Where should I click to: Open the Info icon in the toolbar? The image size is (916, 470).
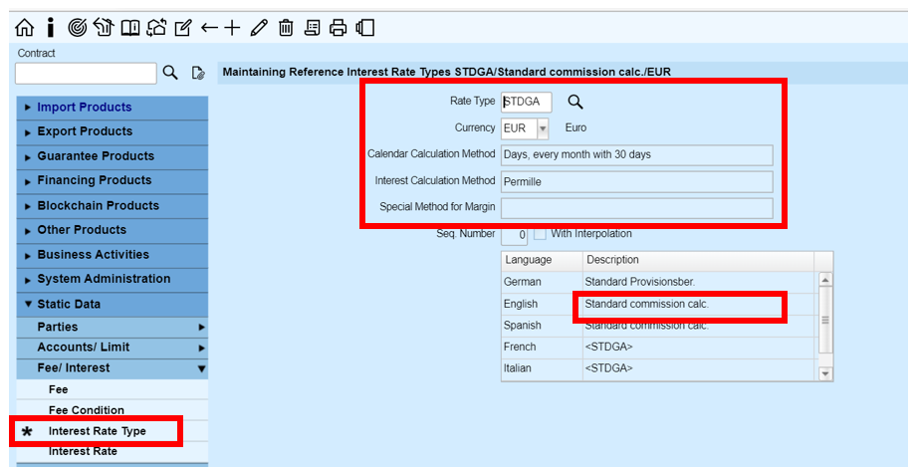(x=50, y=28)
